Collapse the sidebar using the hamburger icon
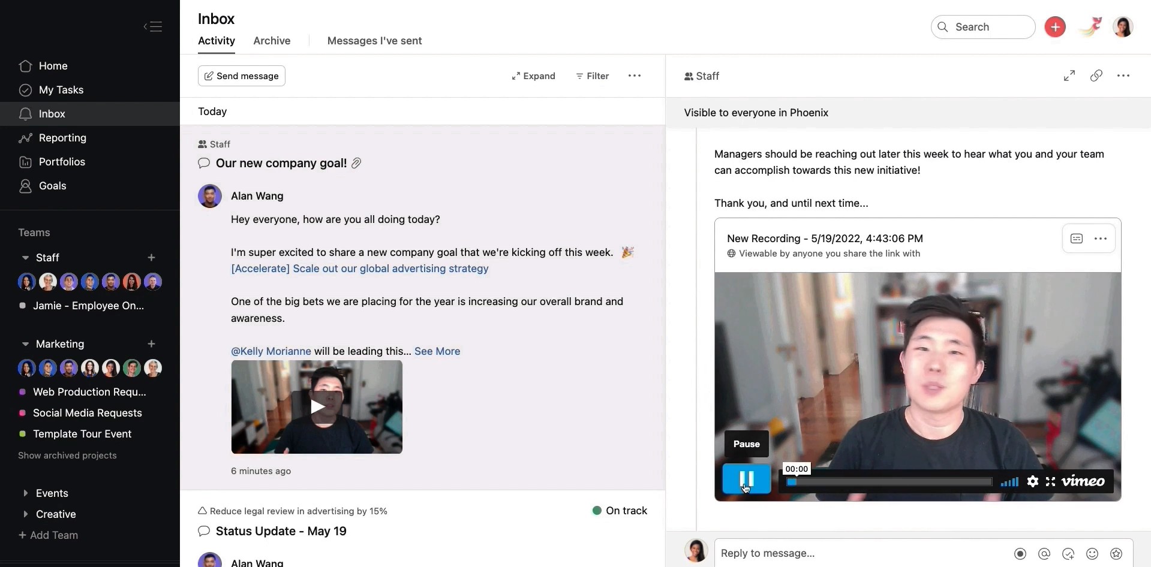Screen dimensions: 1151x567 coord(153,26)
